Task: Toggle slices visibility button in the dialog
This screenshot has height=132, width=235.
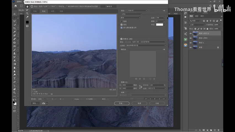Action: [27, 26]
